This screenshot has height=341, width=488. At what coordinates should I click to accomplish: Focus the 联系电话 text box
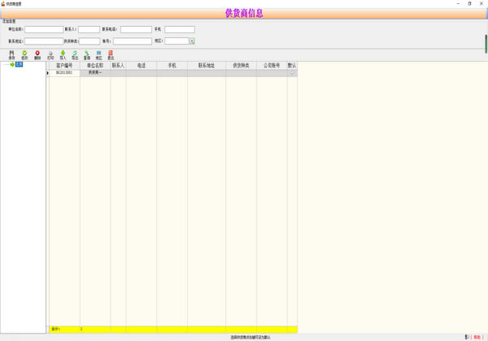pos(136,29)
